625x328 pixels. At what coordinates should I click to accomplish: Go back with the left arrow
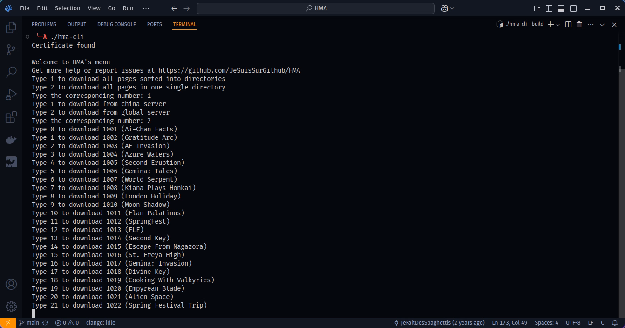(174, 8)
